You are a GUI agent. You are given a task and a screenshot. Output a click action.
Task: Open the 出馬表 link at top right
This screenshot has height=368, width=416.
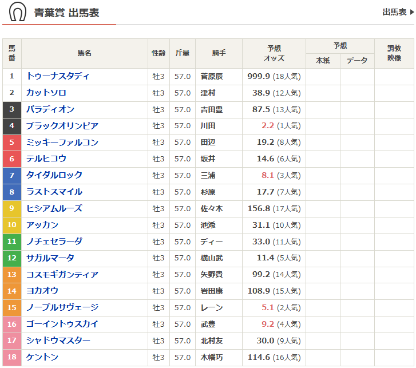[394, 12]
